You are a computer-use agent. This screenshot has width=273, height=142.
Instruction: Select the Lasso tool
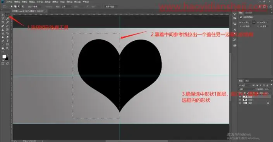point(3,19)
